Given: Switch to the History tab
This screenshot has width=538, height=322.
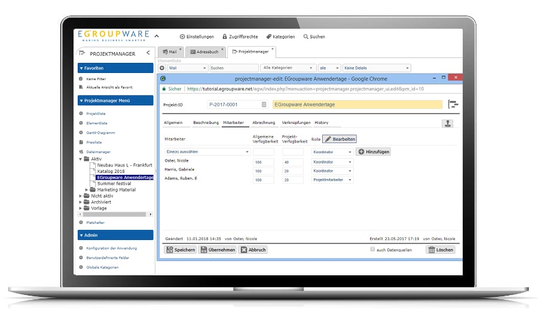Looking at the screenshot, I should (322, 123).
